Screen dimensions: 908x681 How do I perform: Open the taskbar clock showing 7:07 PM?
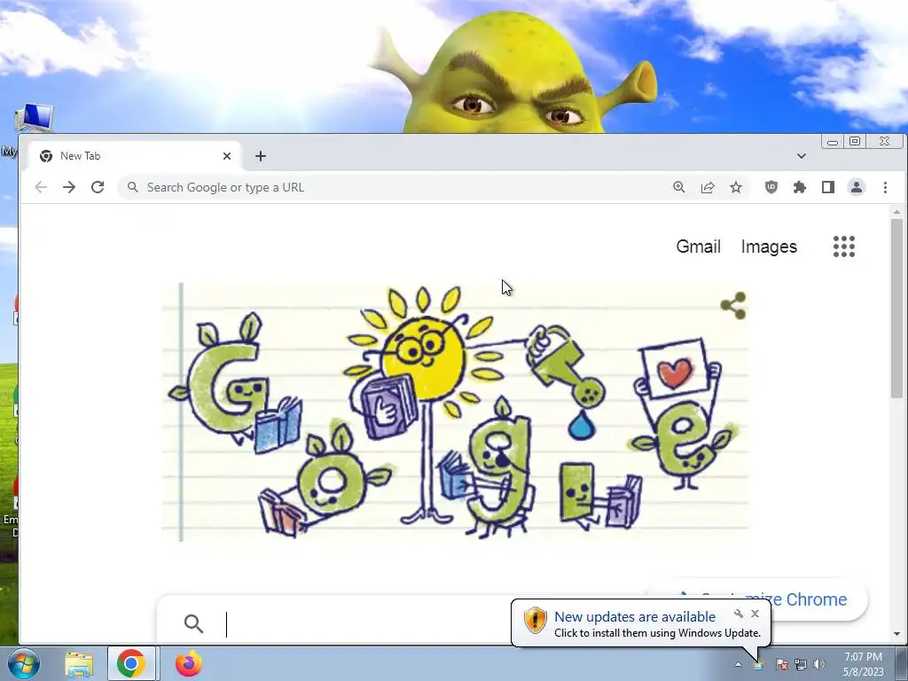pos(864,664)
